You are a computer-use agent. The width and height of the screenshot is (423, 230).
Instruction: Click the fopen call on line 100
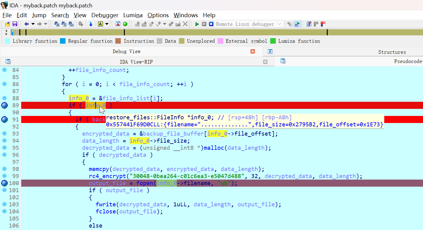tap(145, 183)
